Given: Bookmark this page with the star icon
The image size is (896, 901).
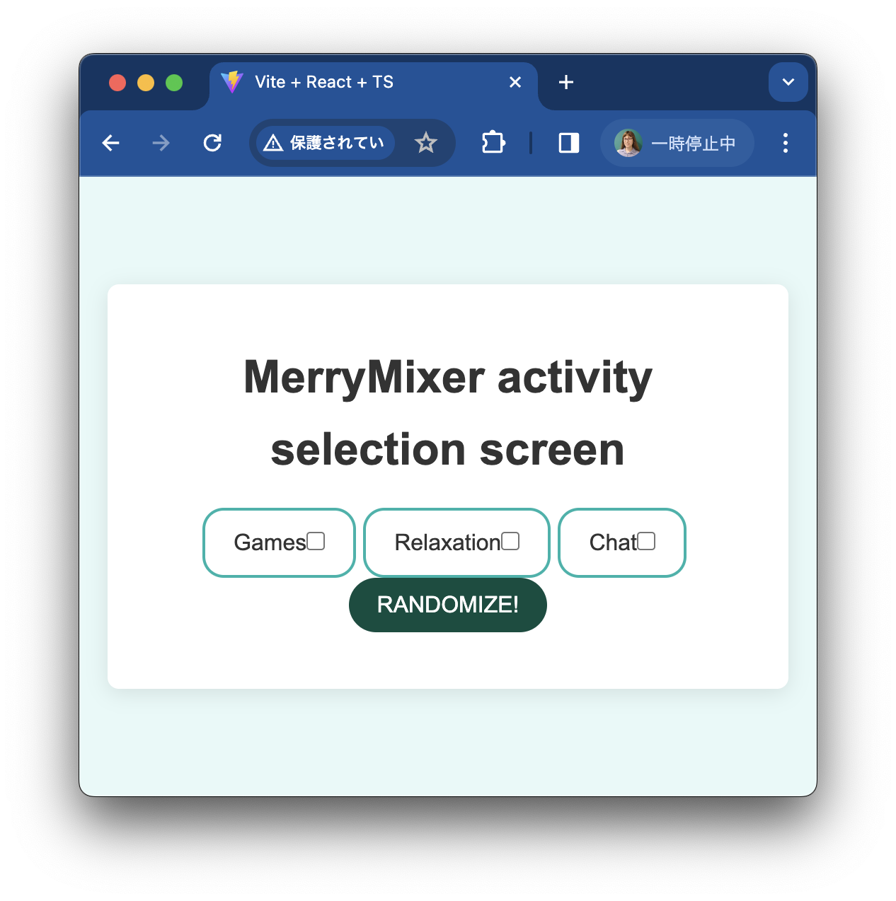Looking at the screenshot, I should pyautogui.click(x=426, y=144).
